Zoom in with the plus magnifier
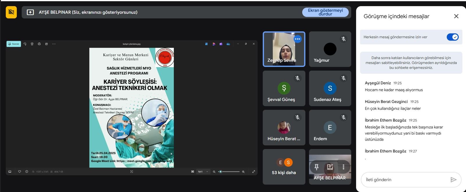The height and width of the screenshot is (192, 466). click(x=243, y=172)
